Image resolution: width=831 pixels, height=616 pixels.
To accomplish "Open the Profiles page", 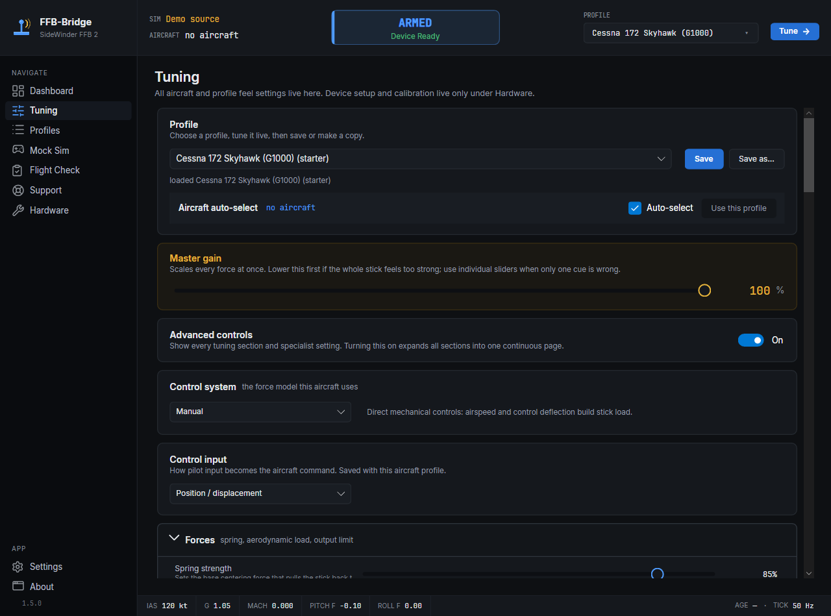I will [68, 130].
